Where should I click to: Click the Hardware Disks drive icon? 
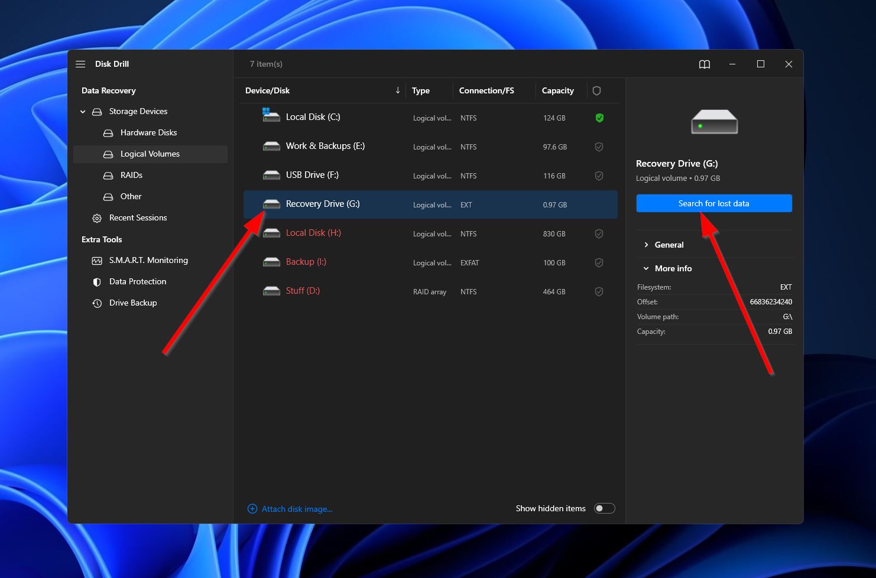point(108,133)
